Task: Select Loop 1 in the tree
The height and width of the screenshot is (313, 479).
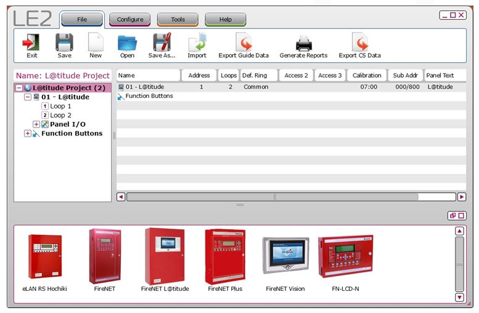Action: point(60,106)
